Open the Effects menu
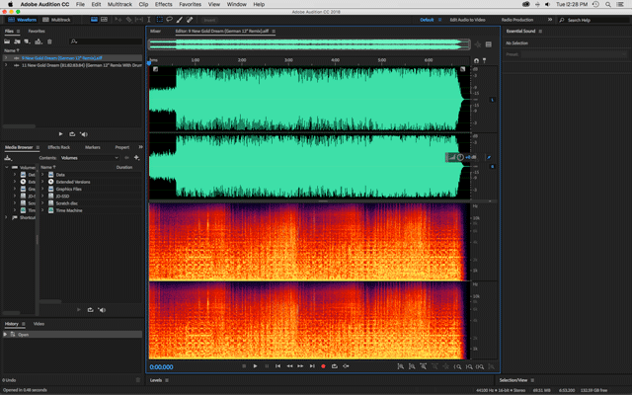 163,5
